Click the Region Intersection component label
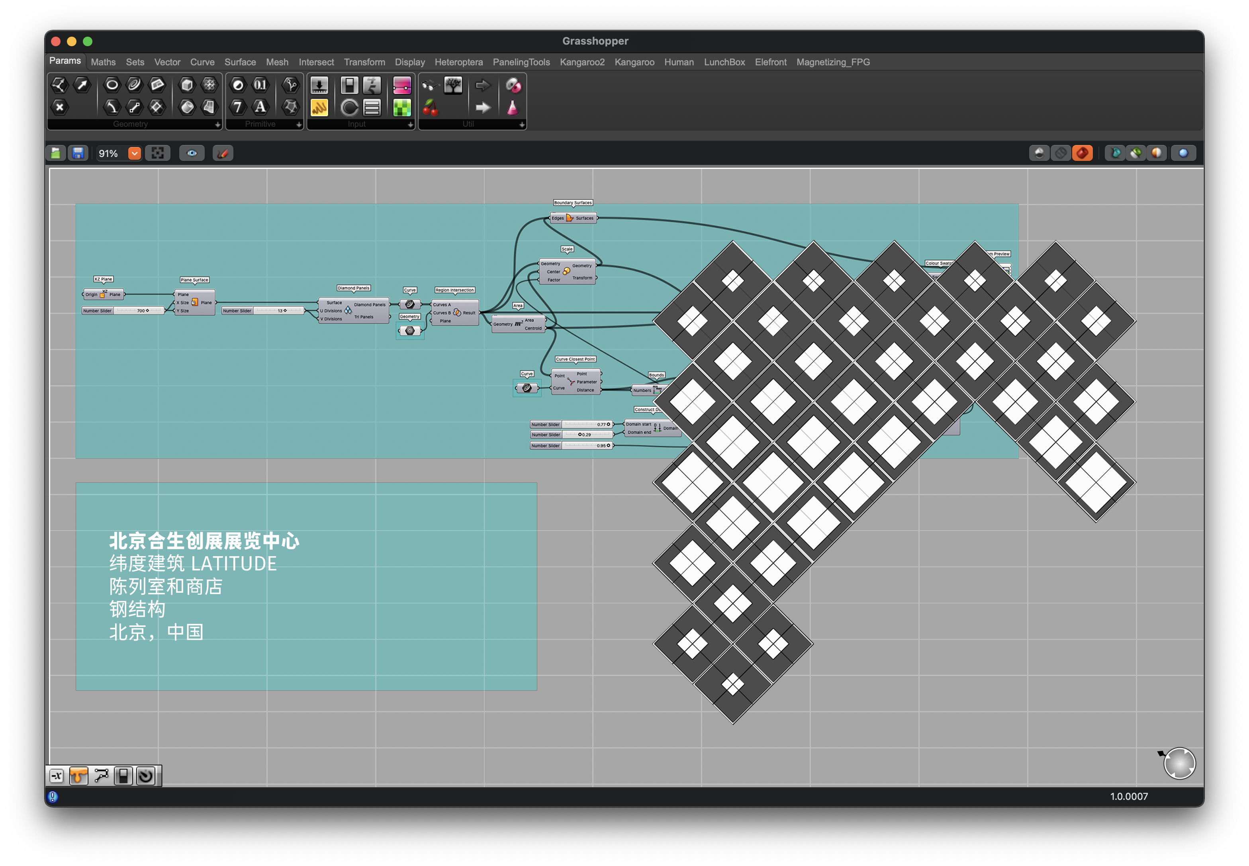Image resolution: width=1249 pixels, height=866 pixels. point(455,290)
